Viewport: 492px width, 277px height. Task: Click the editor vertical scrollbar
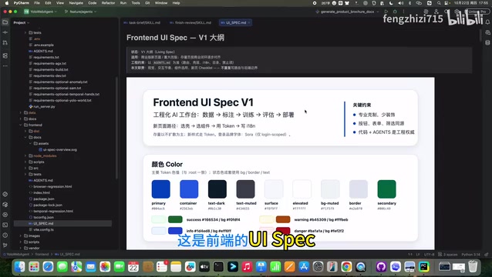(x=480, y=35)
